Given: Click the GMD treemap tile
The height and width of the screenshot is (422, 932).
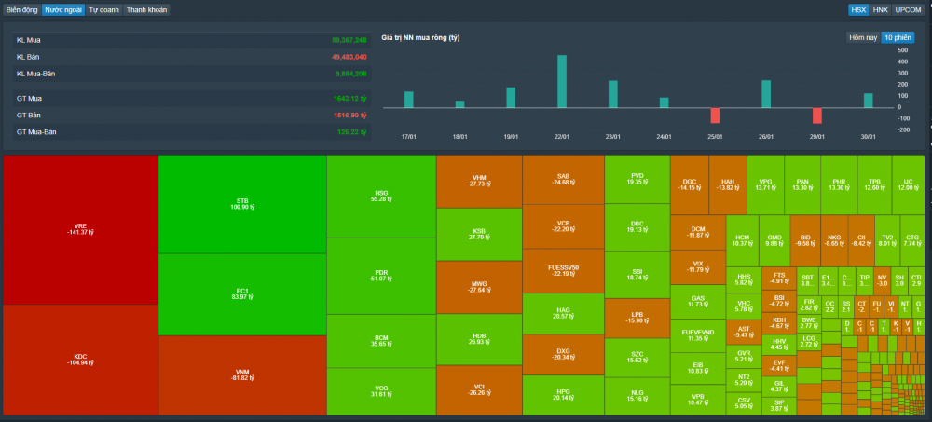Looking at the screenshot, I should 774,240.
